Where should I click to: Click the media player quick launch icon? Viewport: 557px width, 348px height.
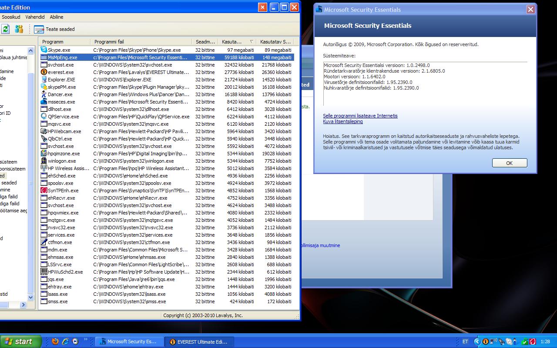pos(75,341)
